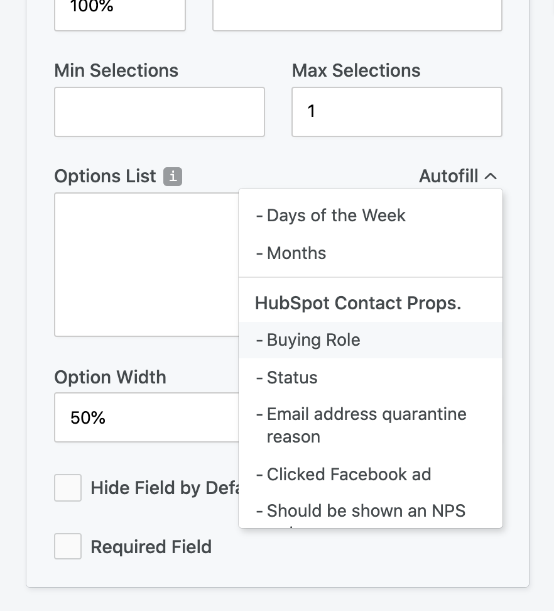Toggle Hide Field by Default checkbox
554x611 pixels.
point(68,487)
